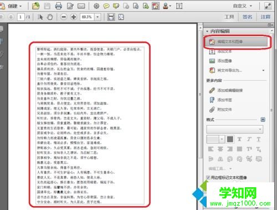Fit one full page icon
277x210 pixels.
(x=121, y=17)
